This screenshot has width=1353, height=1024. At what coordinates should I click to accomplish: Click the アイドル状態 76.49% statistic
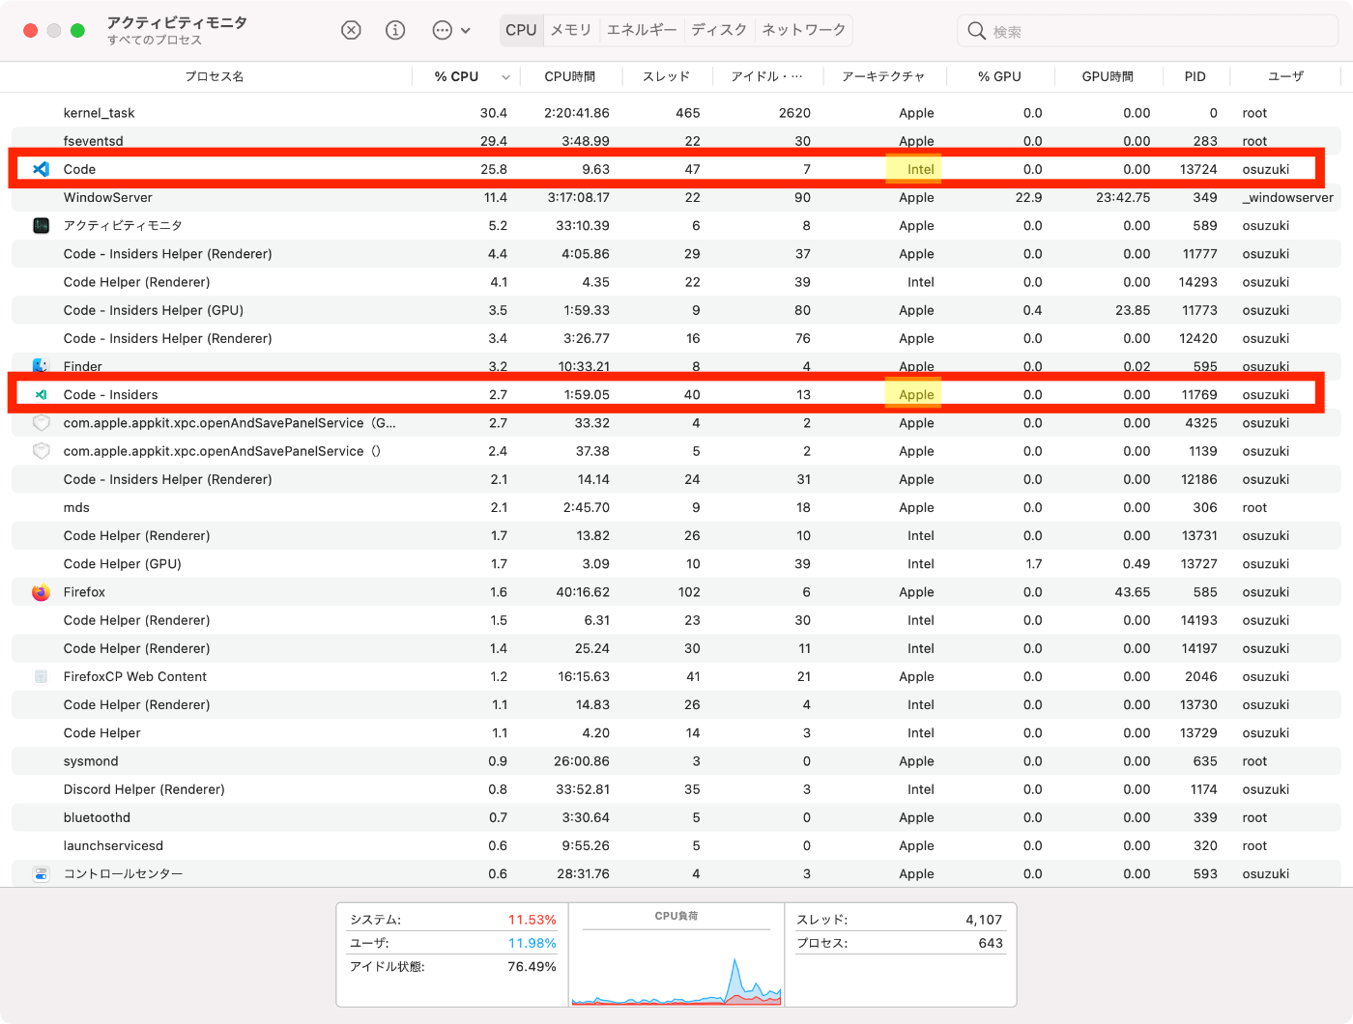(x=453, y=966)
